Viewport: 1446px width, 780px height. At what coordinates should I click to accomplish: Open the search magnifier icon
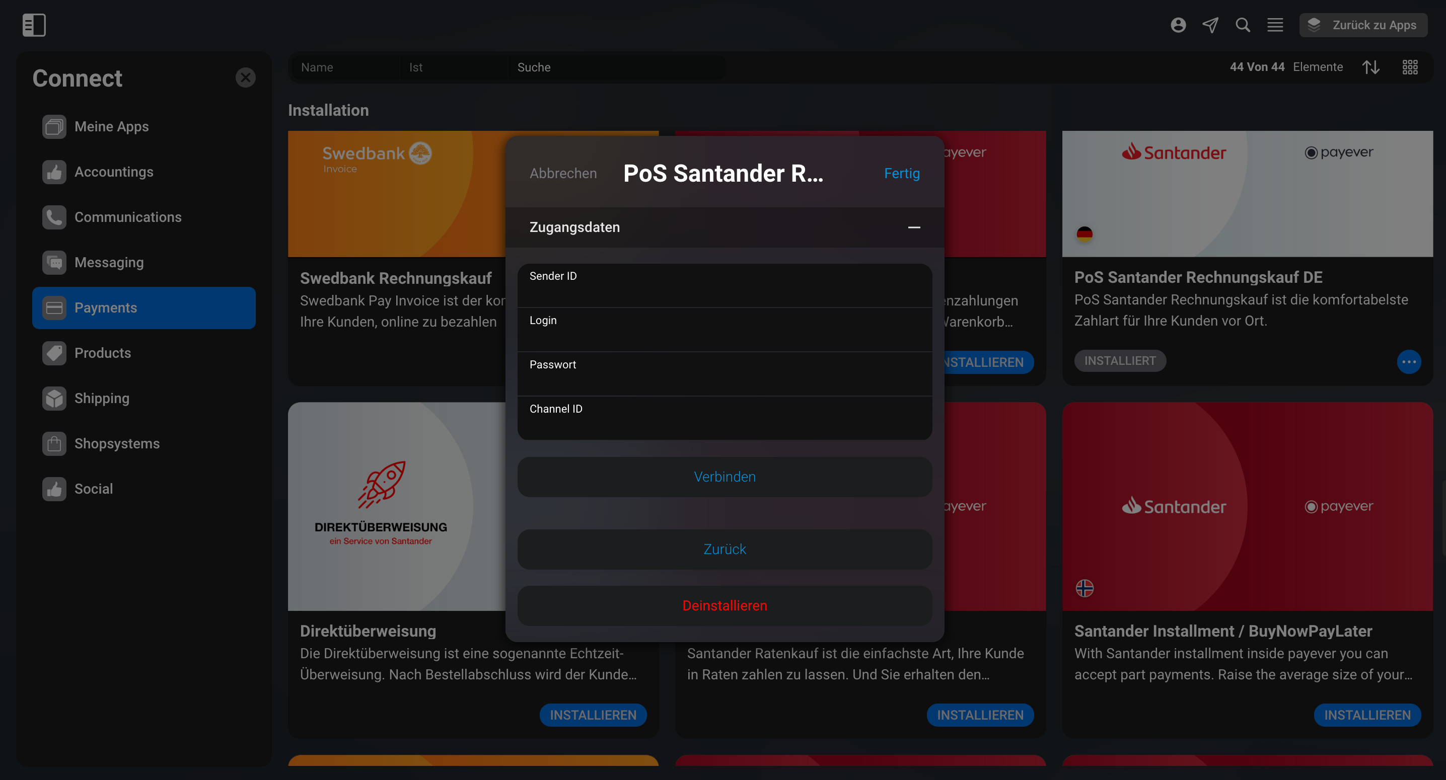pos(1243,25)
